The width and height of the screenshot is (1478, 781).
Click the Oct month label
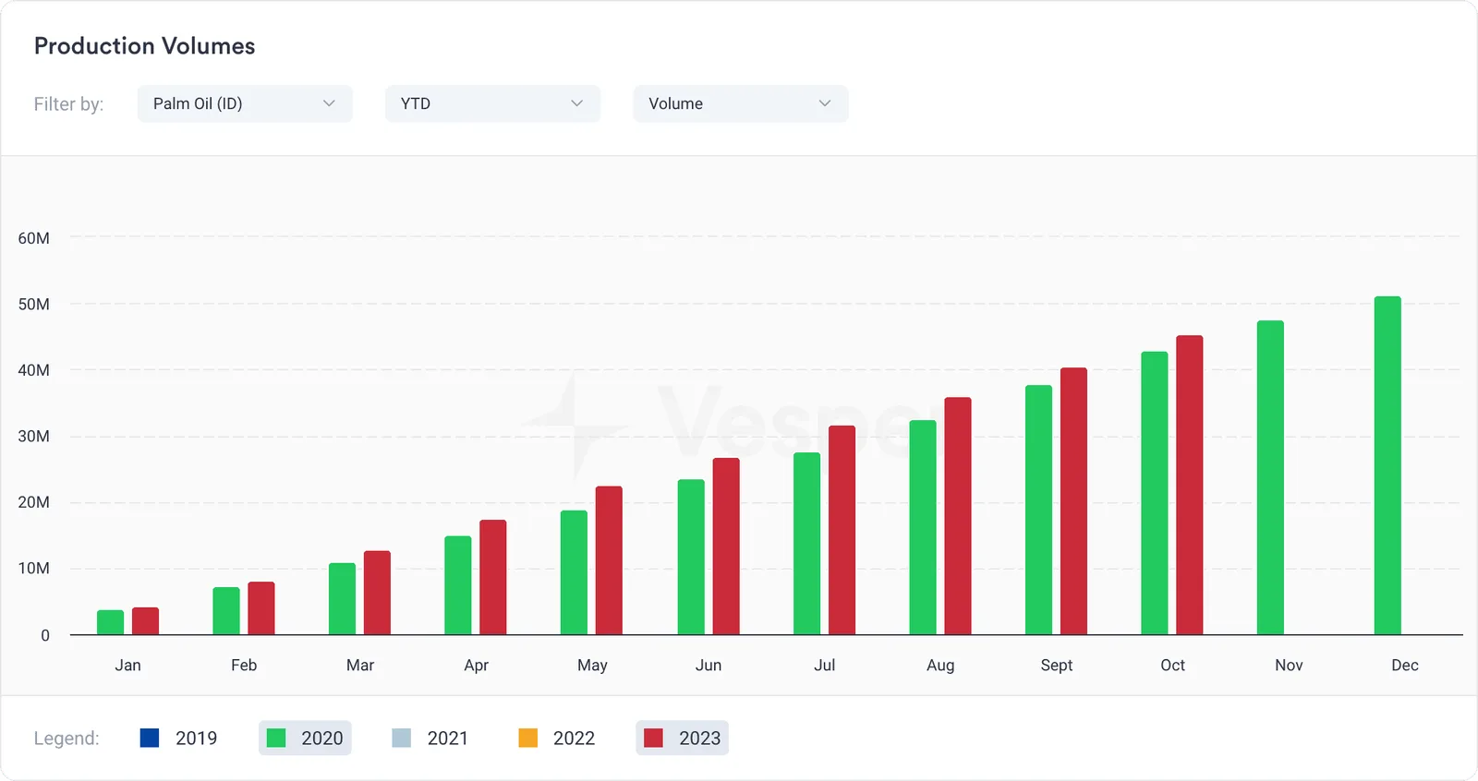click(1173, 665)
